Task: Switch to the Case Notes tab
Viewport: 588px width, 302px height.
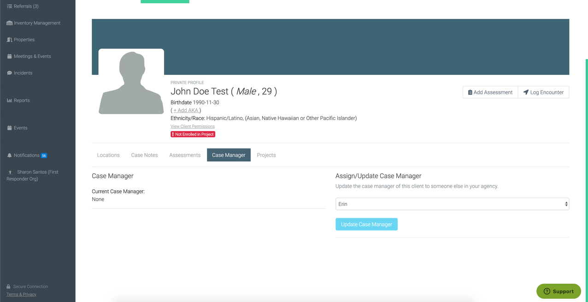Action: click(x=144, y=155)
